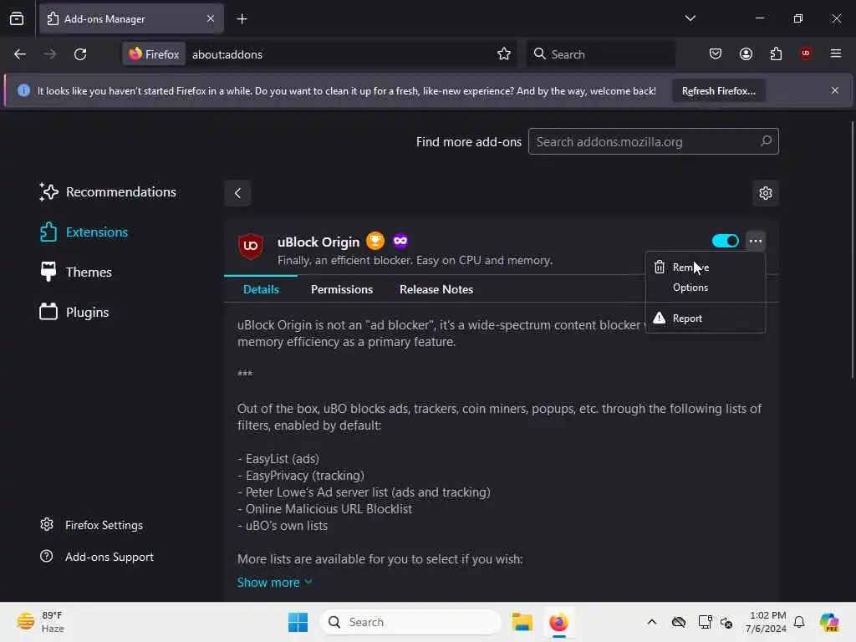The width and height of the screenshot is (856, 642).
Task: Dismiss the refresh Firefox notification bar
Action: point(835,90)
